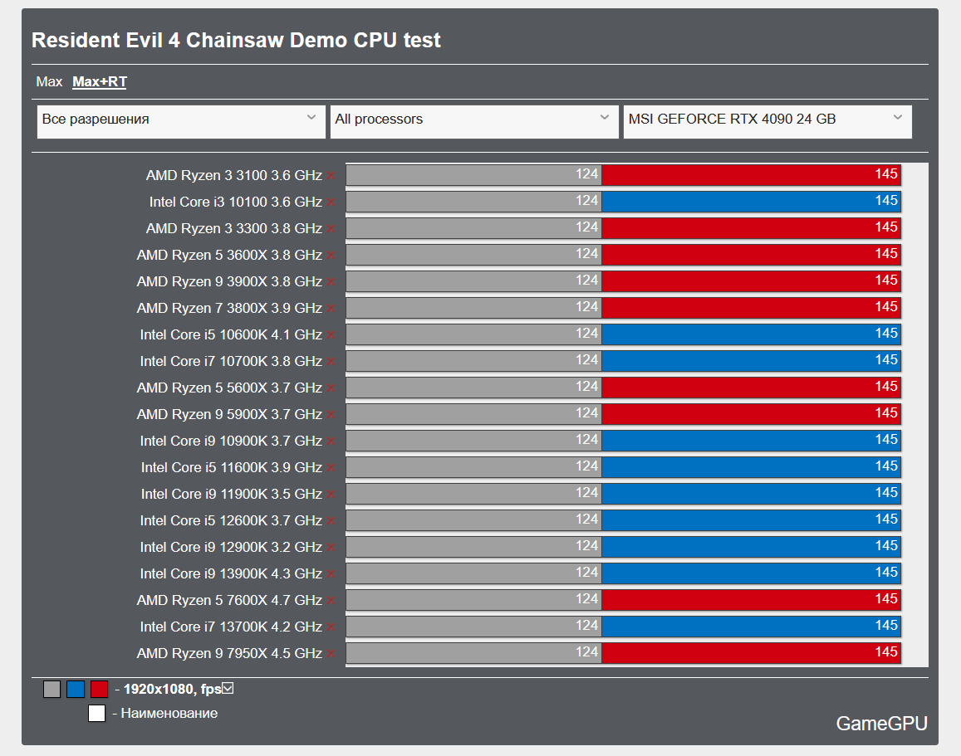Remove Intel Core i3 10100 row with red X
The width and height of the screenshot is (961, 756).
pos(331,202)
